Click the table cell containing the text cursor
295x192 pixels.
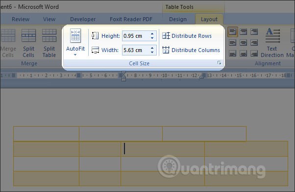[163, 149]
